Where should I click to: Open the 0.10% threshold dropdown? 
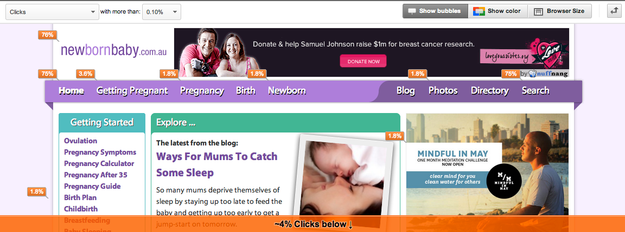click(162, 12)
